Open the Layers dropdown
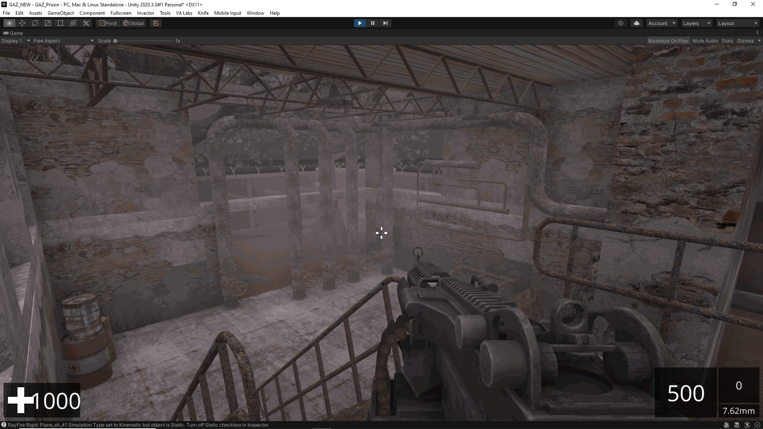Viewport: 763px width, 429px height. [697, 23]
